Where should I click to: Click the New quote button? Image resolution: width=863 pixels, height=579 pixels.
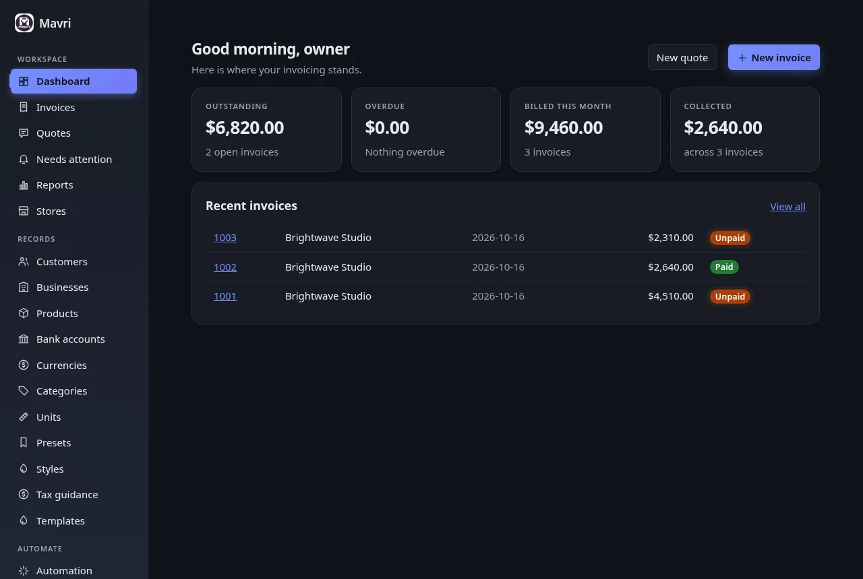[x=682, y=57]
